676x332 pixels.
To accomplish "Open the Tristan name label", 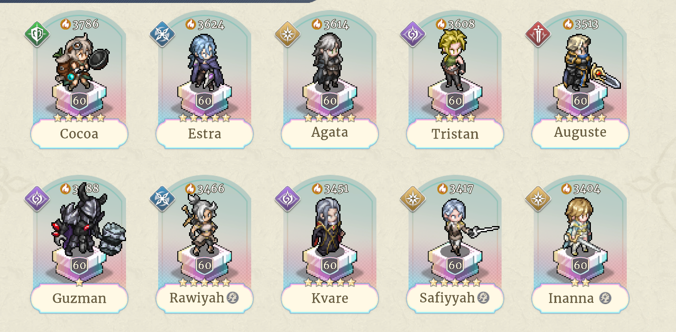I will coord(455,134).
